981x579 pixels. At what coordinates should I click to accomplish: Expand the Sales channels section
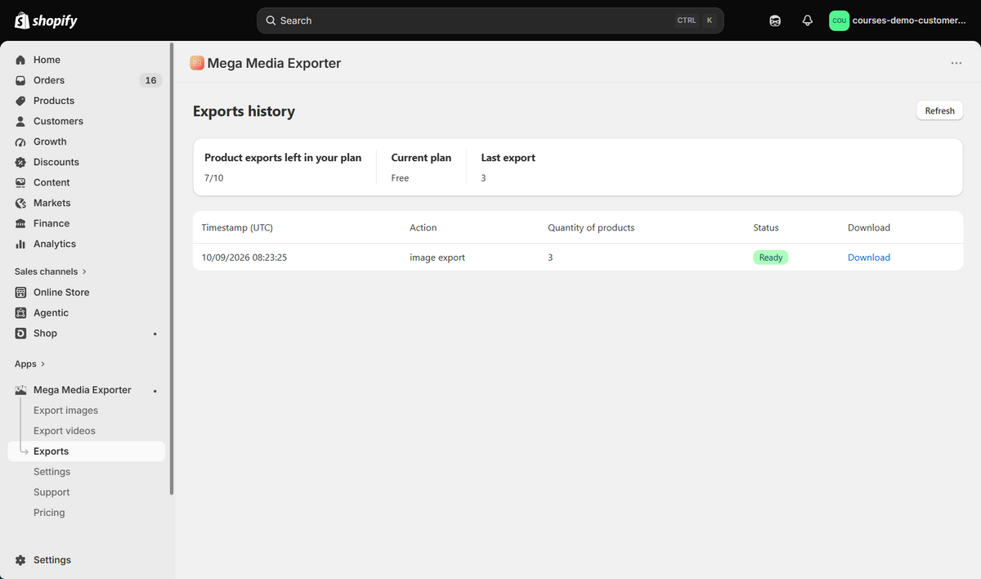[51, 272]
